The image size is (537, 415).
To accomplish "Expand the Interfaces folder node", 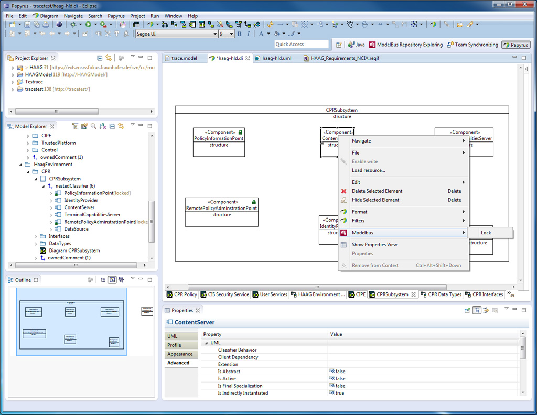I will pos(36,236).
